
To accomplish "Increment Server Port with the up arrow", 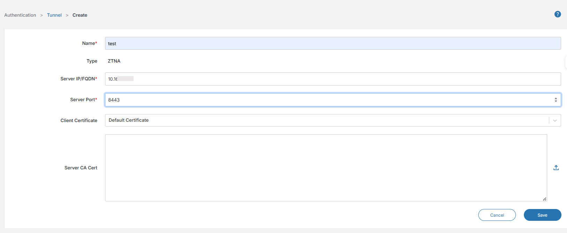I will click(x=556, y=98).
